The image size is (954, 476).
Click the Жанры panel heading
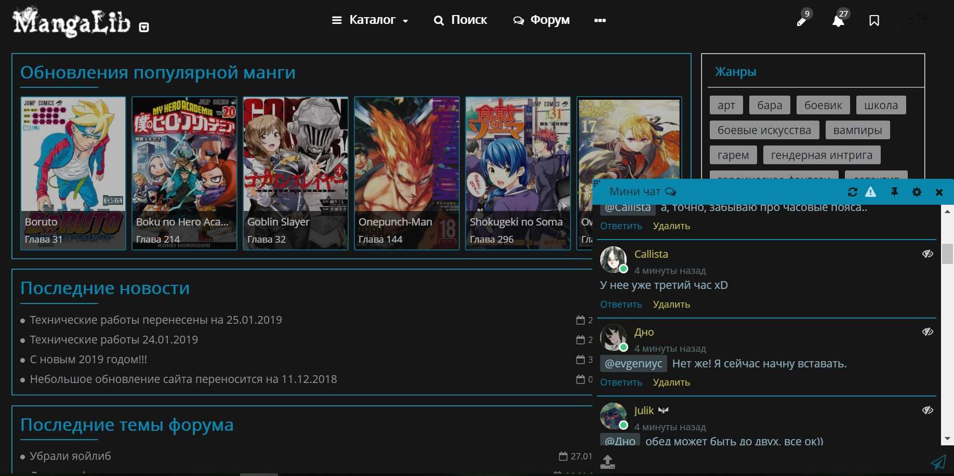point(735,71)
